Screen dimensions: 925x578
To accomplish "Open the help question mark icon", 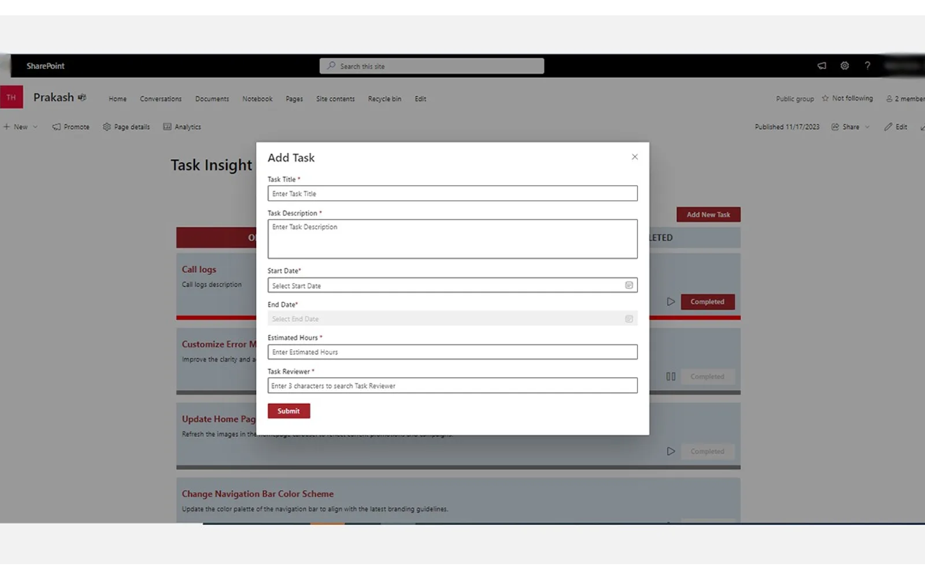I will (867, 66).
